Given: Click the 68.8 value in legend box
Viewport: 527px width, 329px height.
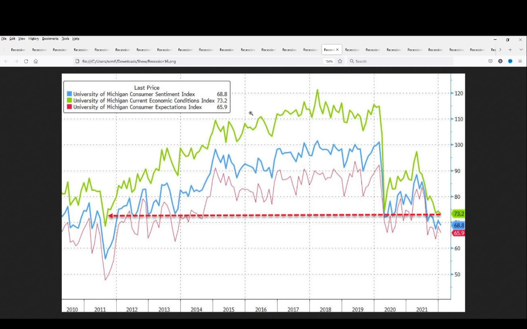Looking at the screenshot, I should (x=222, y=94).
